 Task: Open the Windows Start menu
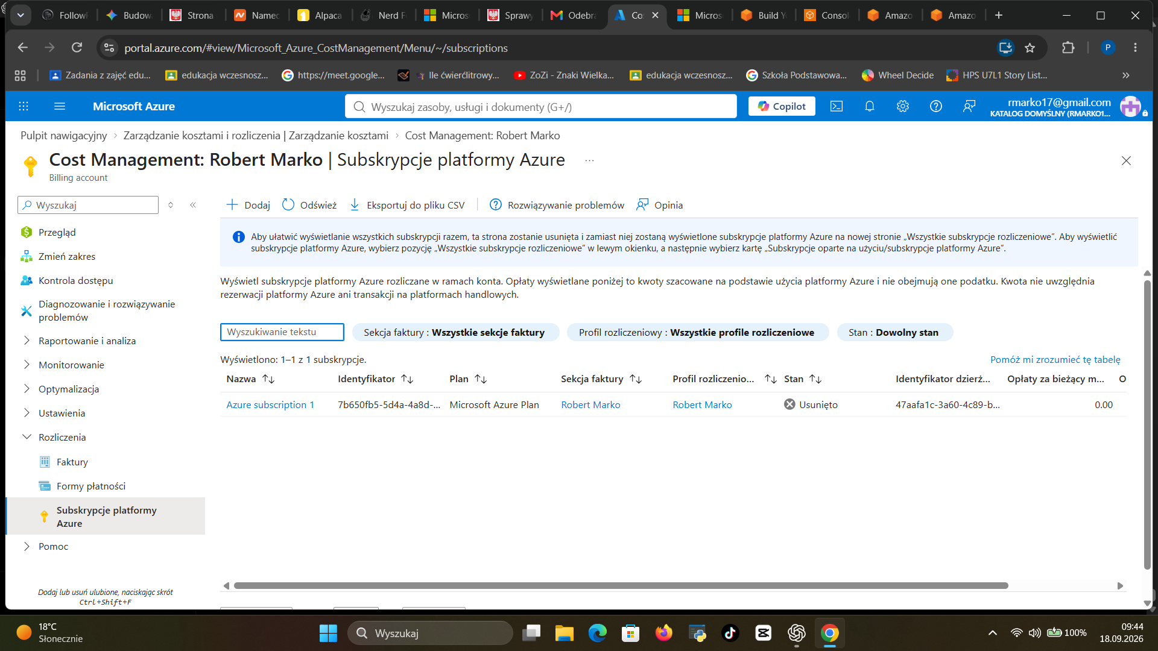pyautogui.click(x=328, y=633)
